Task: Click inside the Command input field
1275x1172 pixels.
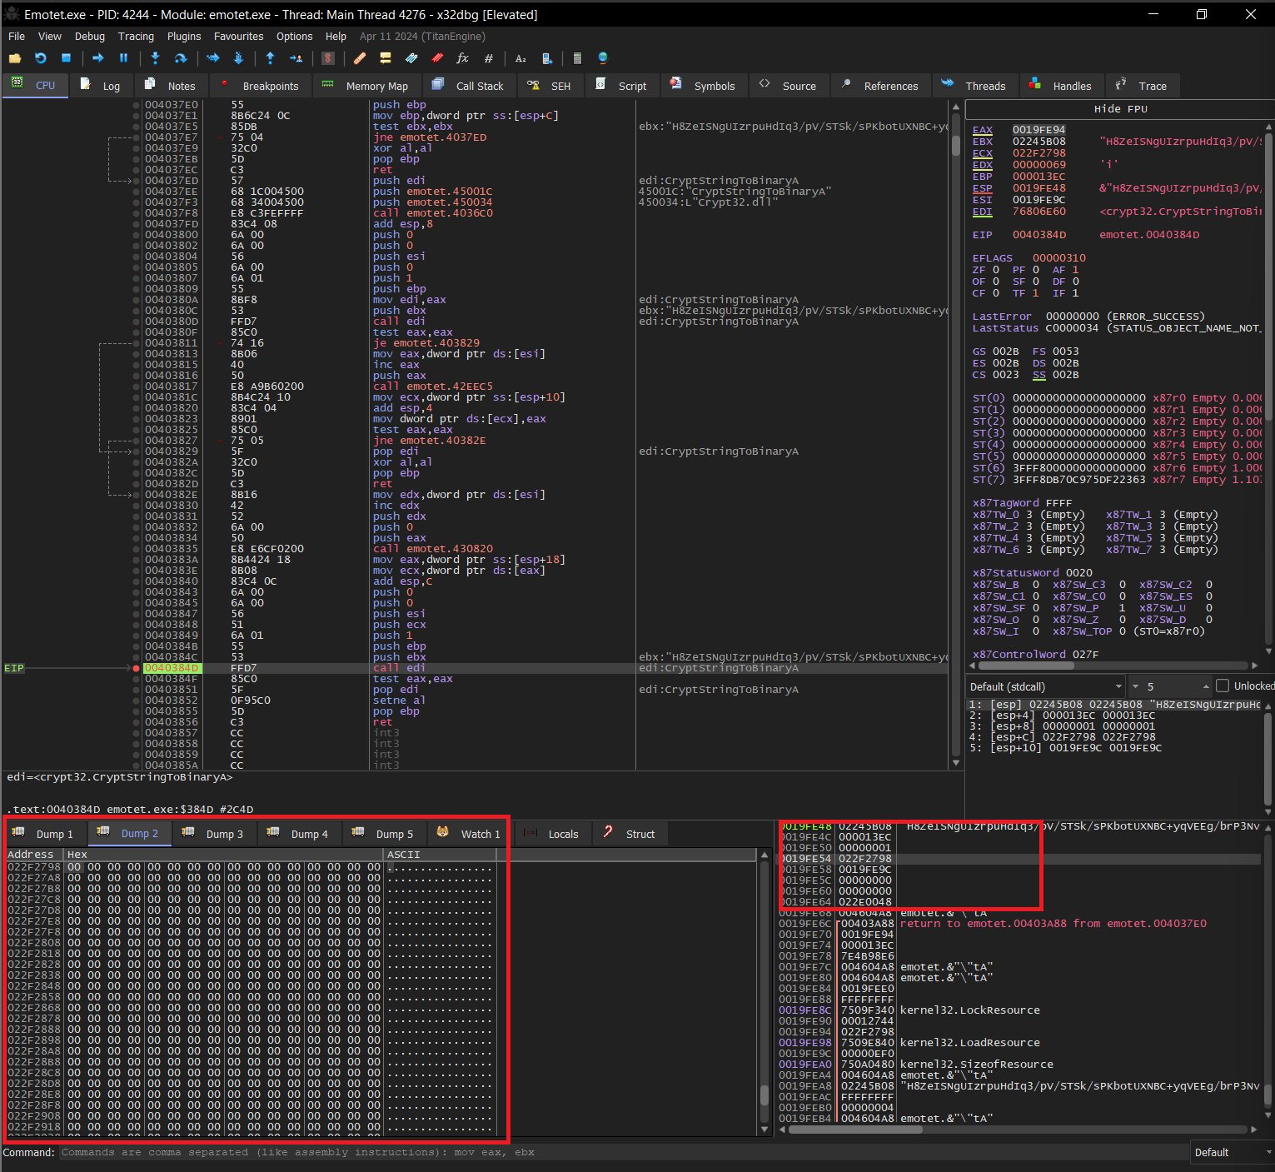Action: 623,1153
